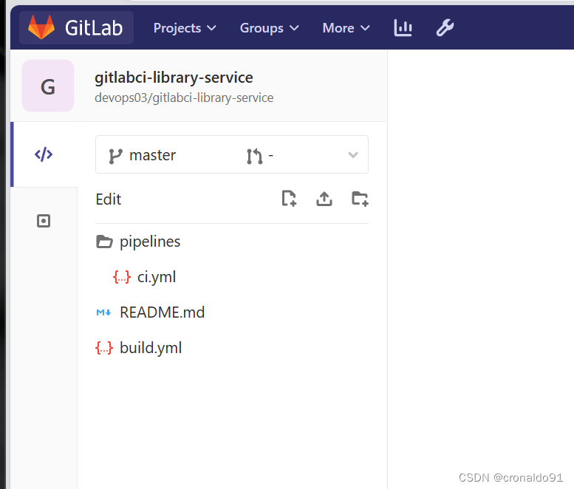The height and width of the screenshot is (489, 574).
Task: Create a new file with the icon
Action: pyautogui.click(x=289, y=199)
